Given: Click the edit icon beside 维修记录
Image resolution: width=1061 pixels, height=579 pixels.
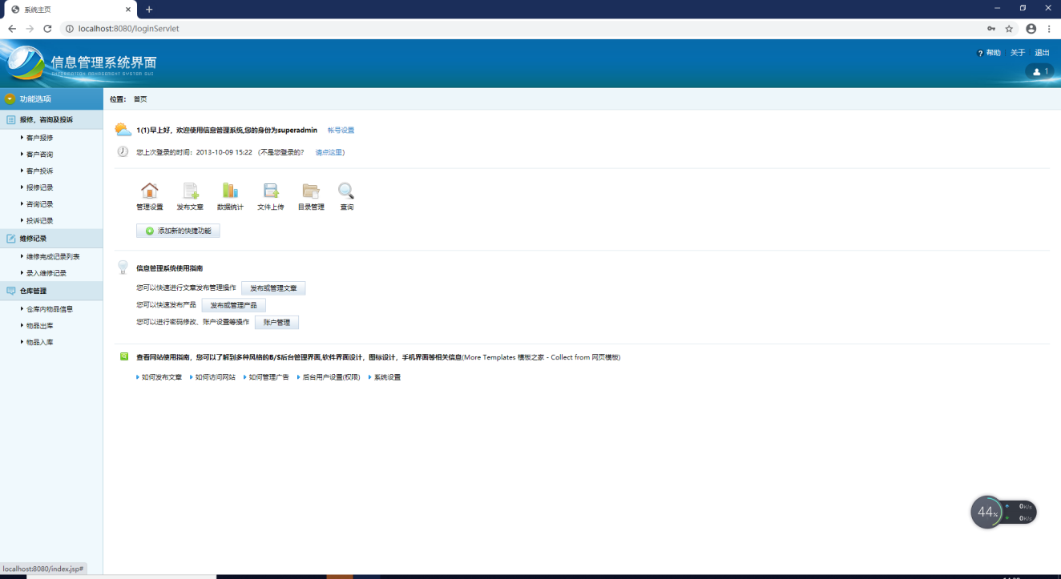Looking at the screenshot, I should [11, 239].
